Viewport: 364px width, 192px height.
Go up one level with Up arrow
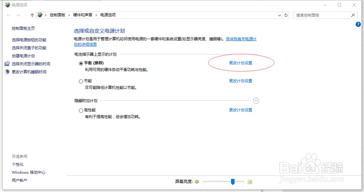coord(32,15)
